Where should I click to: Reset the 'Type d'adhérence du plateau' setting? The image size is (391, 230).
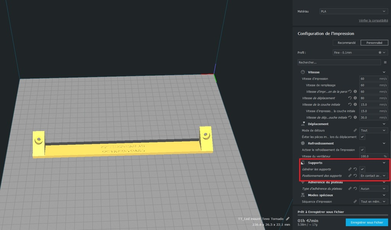tap(355, 189)
